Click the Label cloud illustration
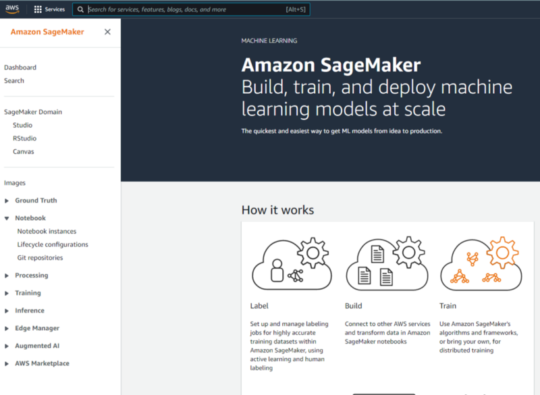This screenshot has width=540, height=395. pos(292,264)
